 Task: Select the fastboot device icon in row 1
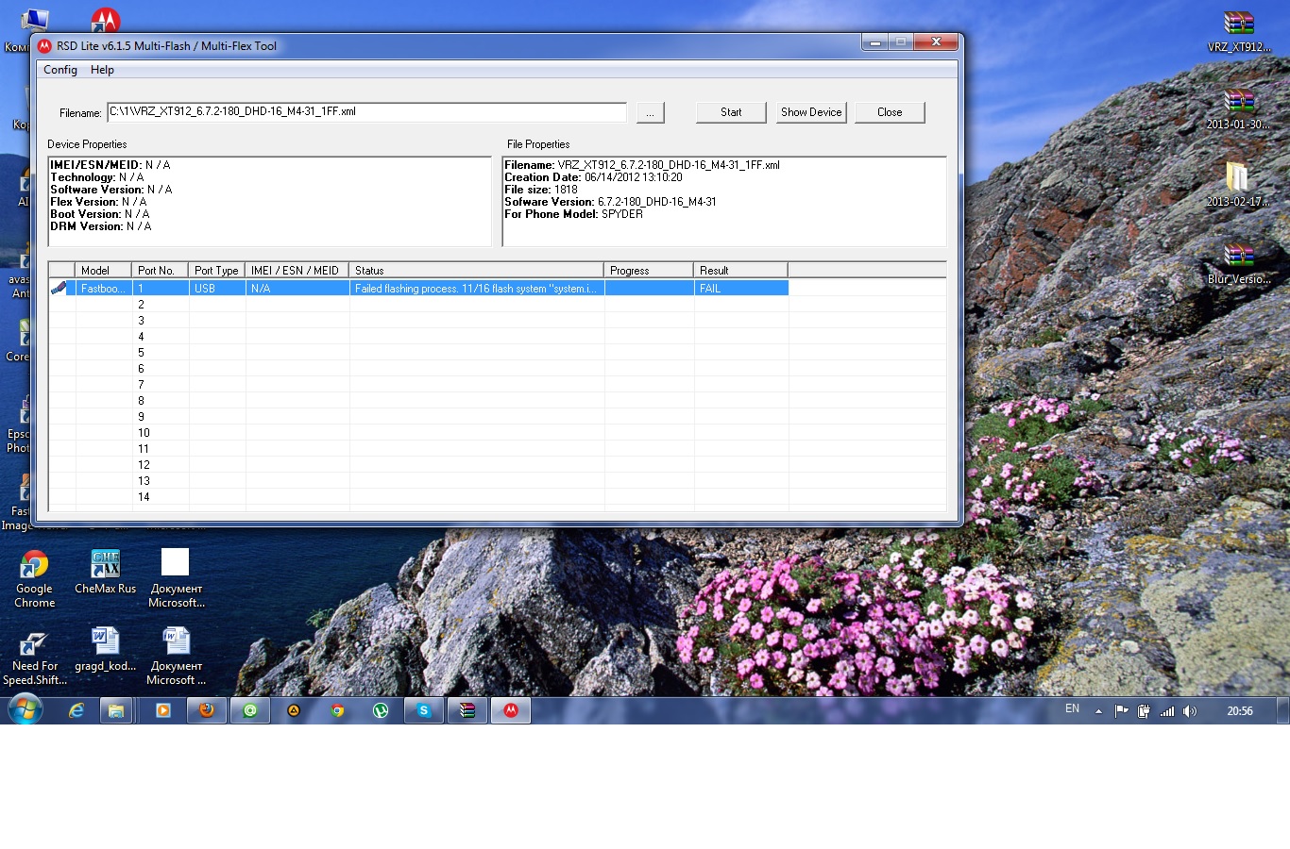pyautogui.click(x=59, y=288)
